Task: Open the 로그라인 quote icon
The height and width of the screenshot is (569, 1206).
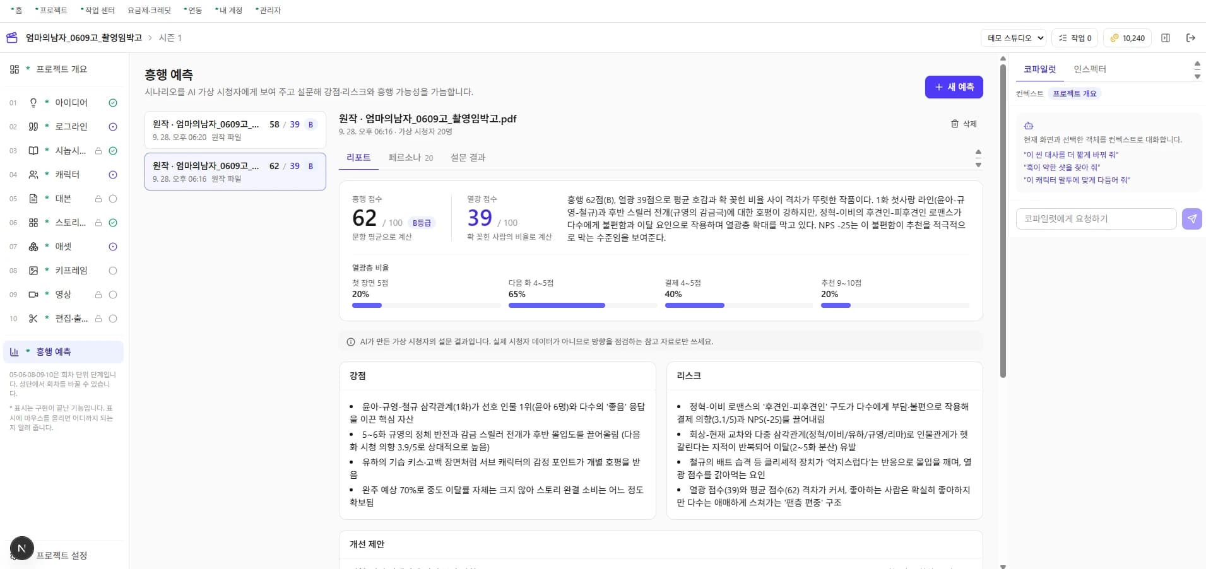Action: (x=33, y=127)
